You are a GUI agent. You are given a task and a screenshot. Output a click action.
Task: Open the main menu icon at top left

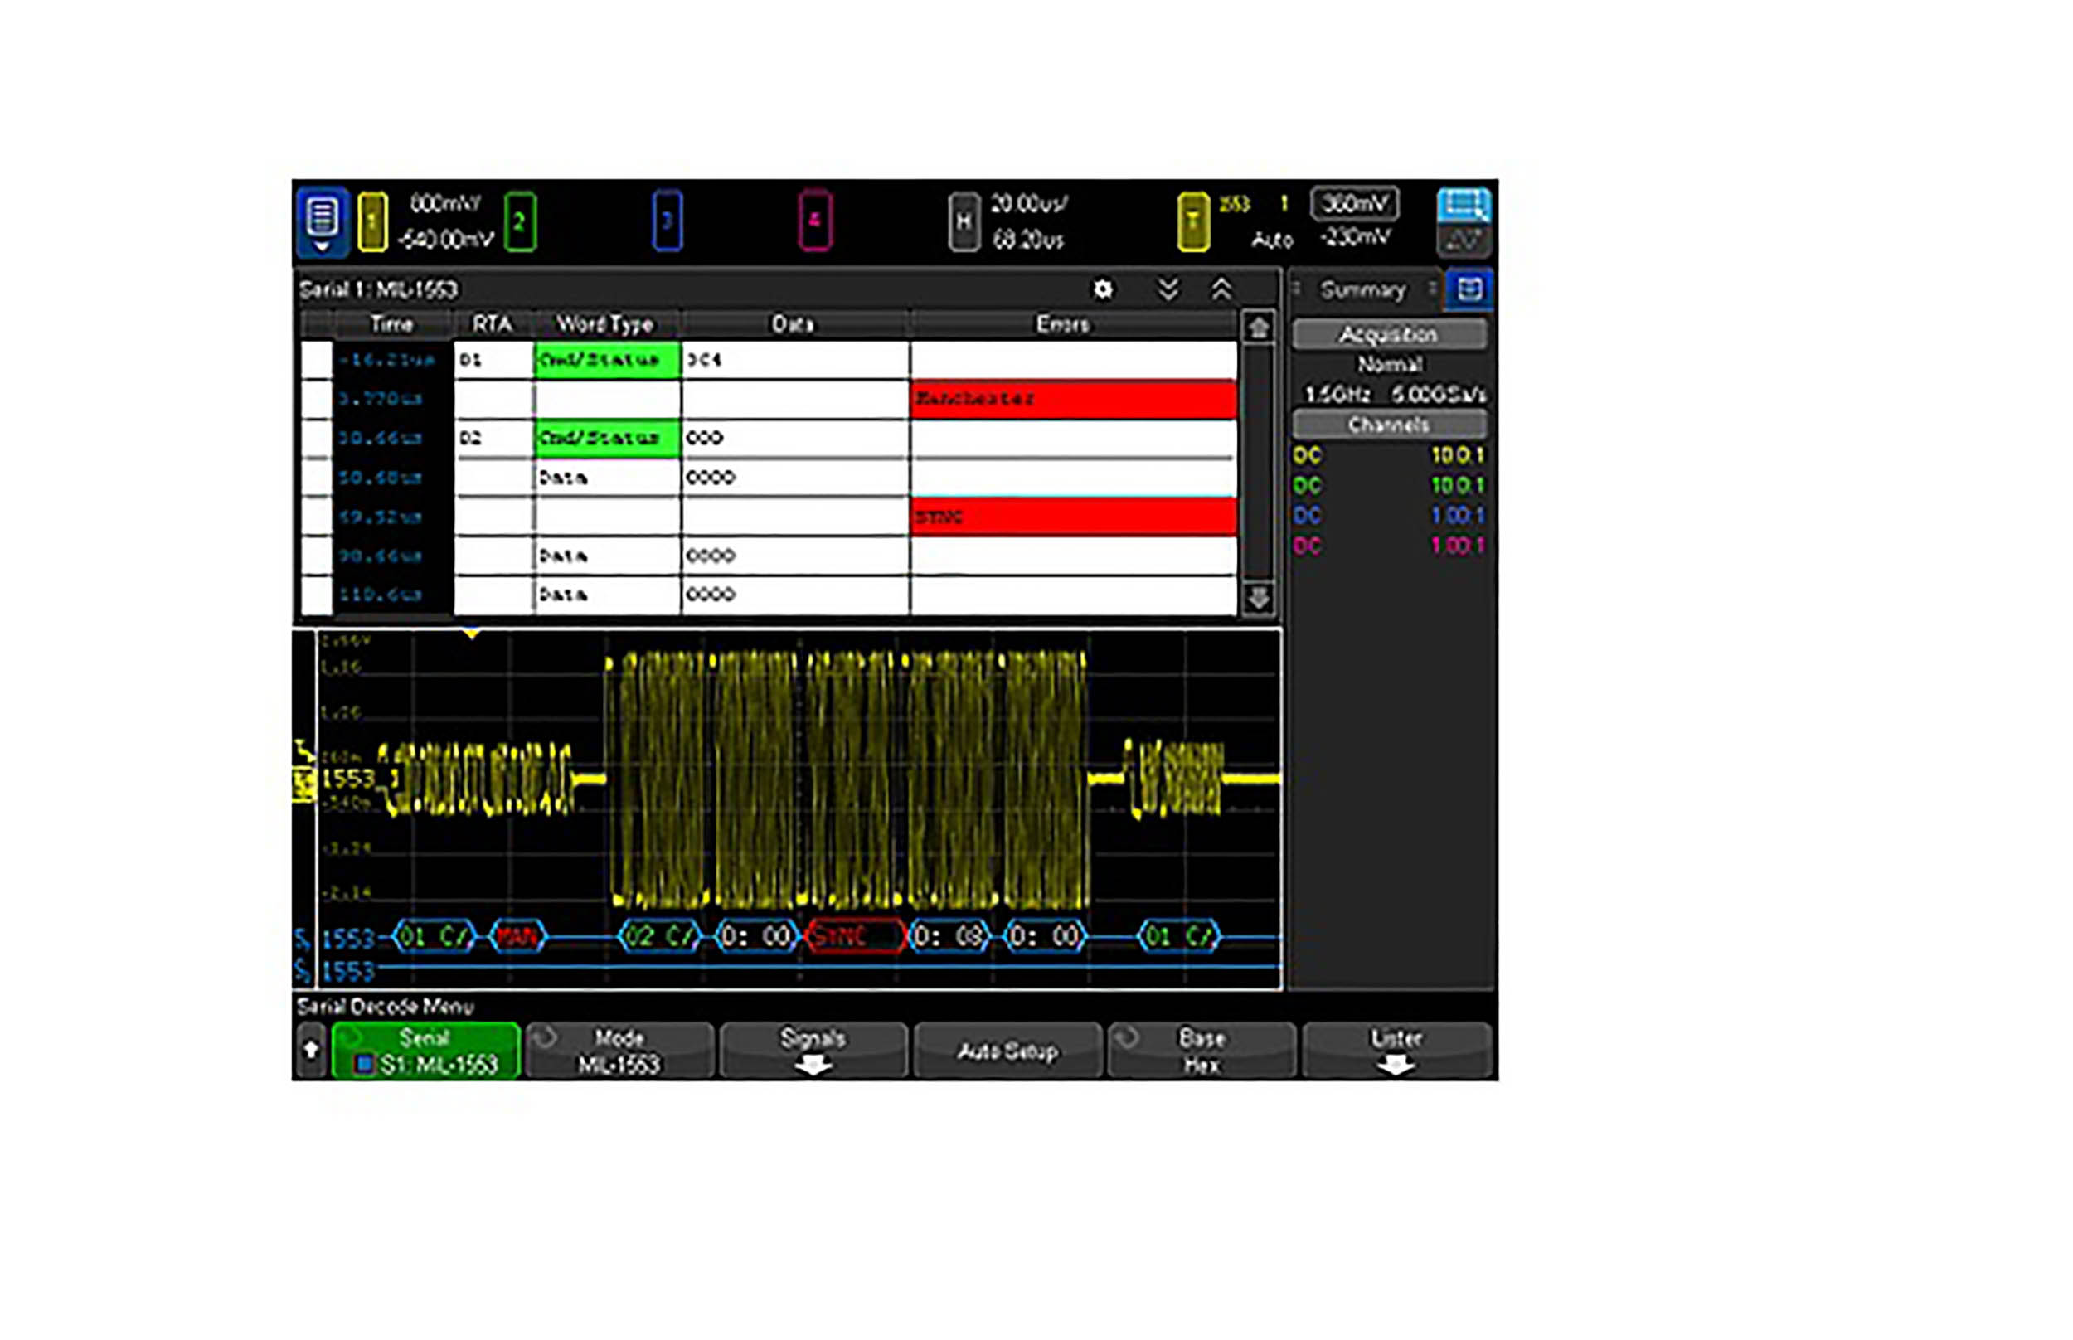(322, 221)
